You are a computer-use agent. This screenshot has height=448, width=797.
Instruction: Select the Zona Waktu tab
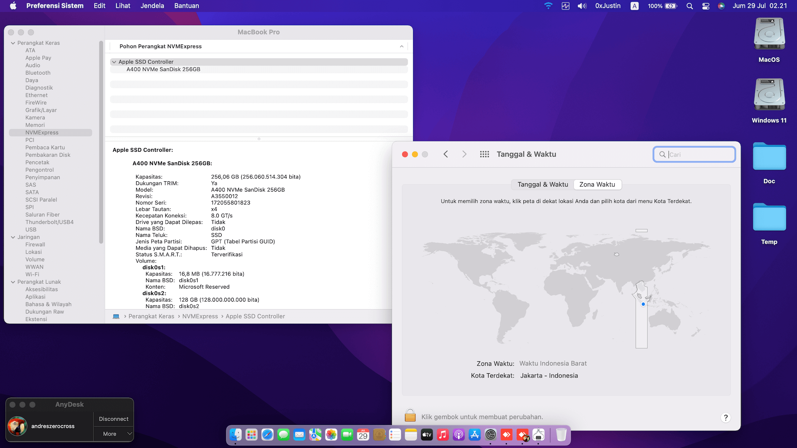point(597,185)
